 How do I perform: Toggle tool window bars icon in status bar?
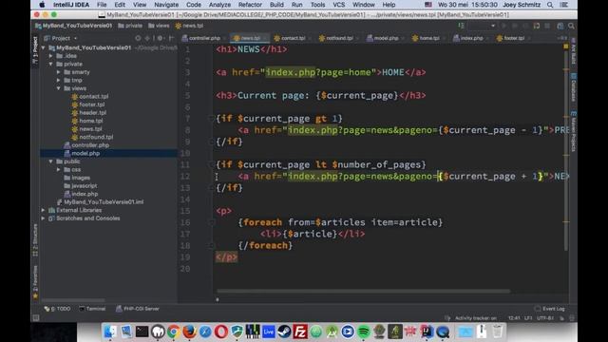point(36,318)
